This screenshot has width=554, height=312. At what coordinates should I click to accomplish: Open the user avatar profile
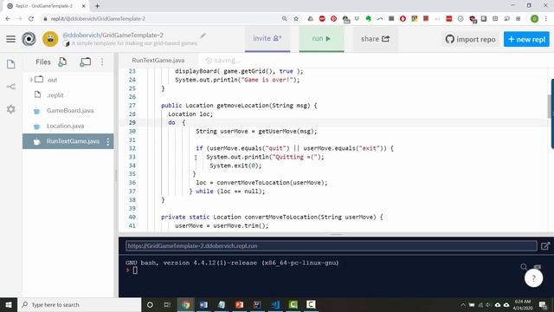pyautogui.click(x=50, y=39)
